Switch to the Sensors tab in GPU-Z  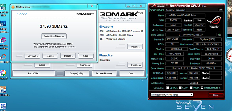[x=170, y=10]
